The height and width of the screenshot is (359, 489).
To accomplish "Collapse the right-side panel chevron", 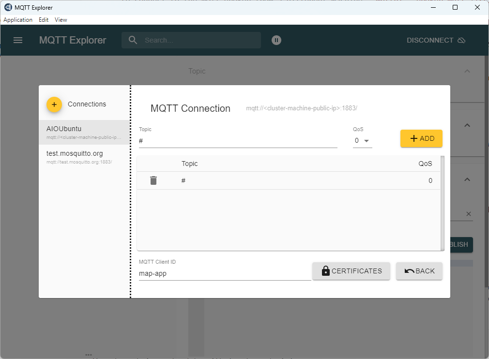I will coord(467,125).
